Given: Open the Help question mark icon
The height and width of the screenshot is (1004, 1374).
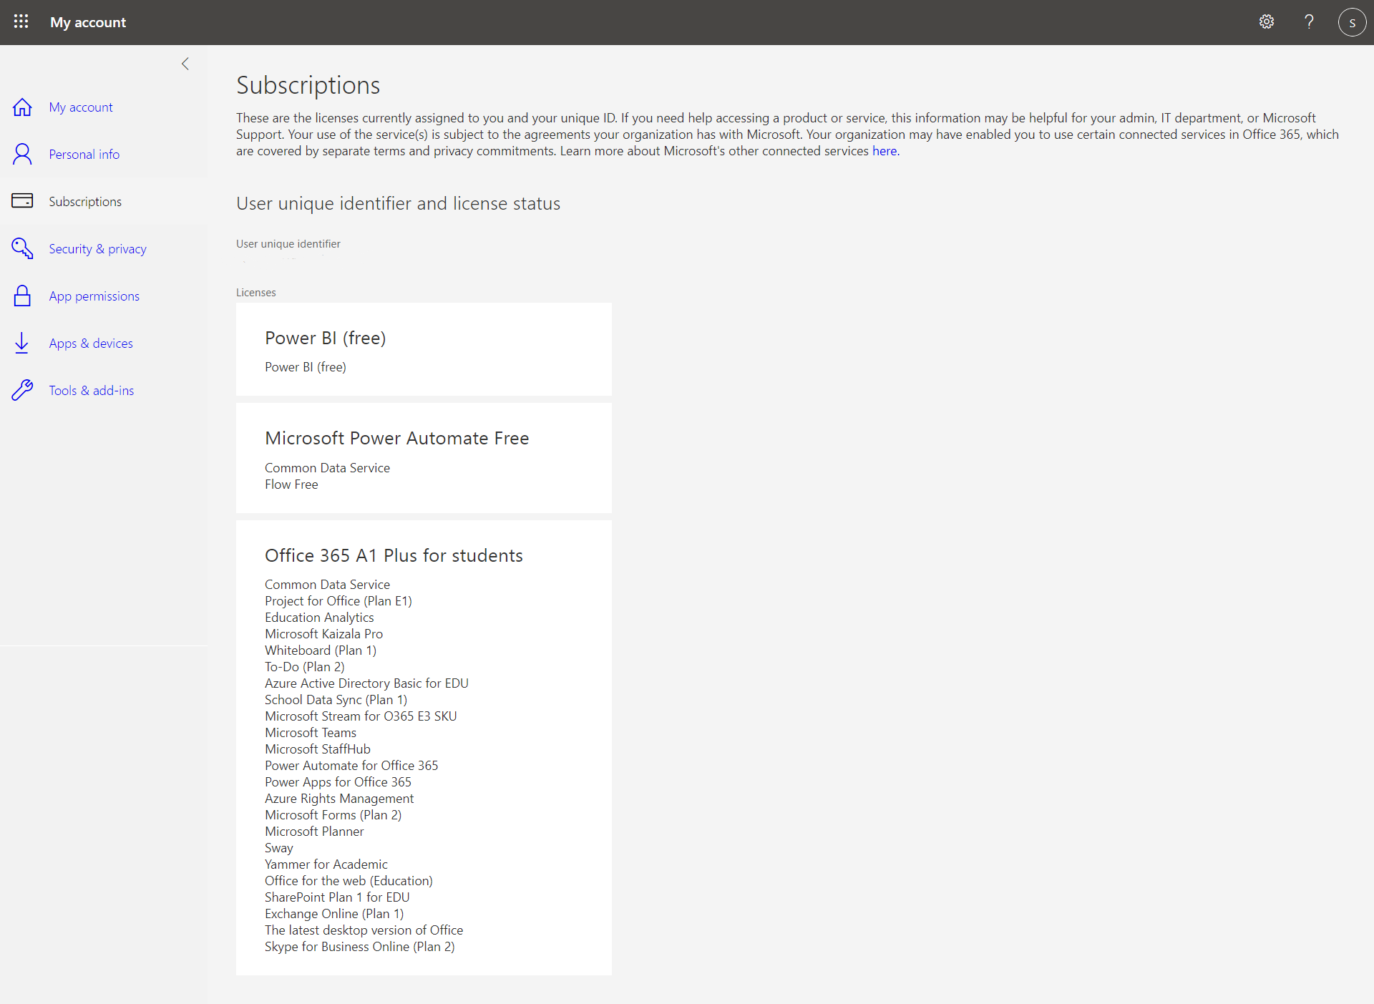Looking at the screenshot, I should click(x=1309, y=21).
